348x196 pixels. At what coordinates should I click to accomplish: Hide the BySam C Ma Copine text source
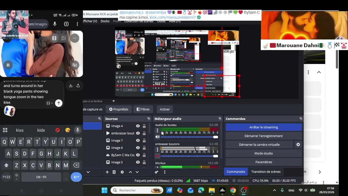138,155
